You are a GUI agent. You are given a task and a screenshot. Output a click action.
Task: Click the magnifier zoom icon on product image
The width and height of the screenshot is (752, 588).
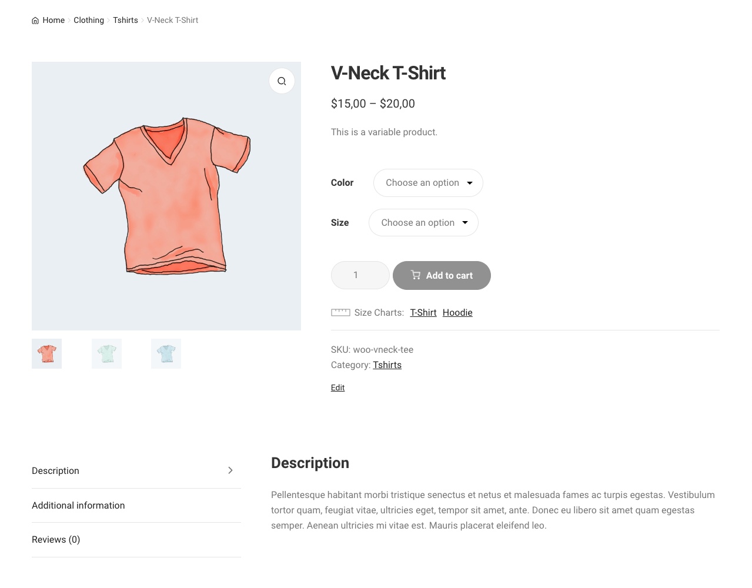point(282,81)
